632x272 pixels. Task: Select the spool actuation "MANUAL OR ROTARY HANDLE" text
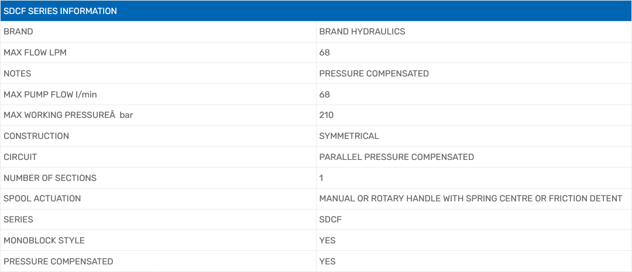[391, 198]
